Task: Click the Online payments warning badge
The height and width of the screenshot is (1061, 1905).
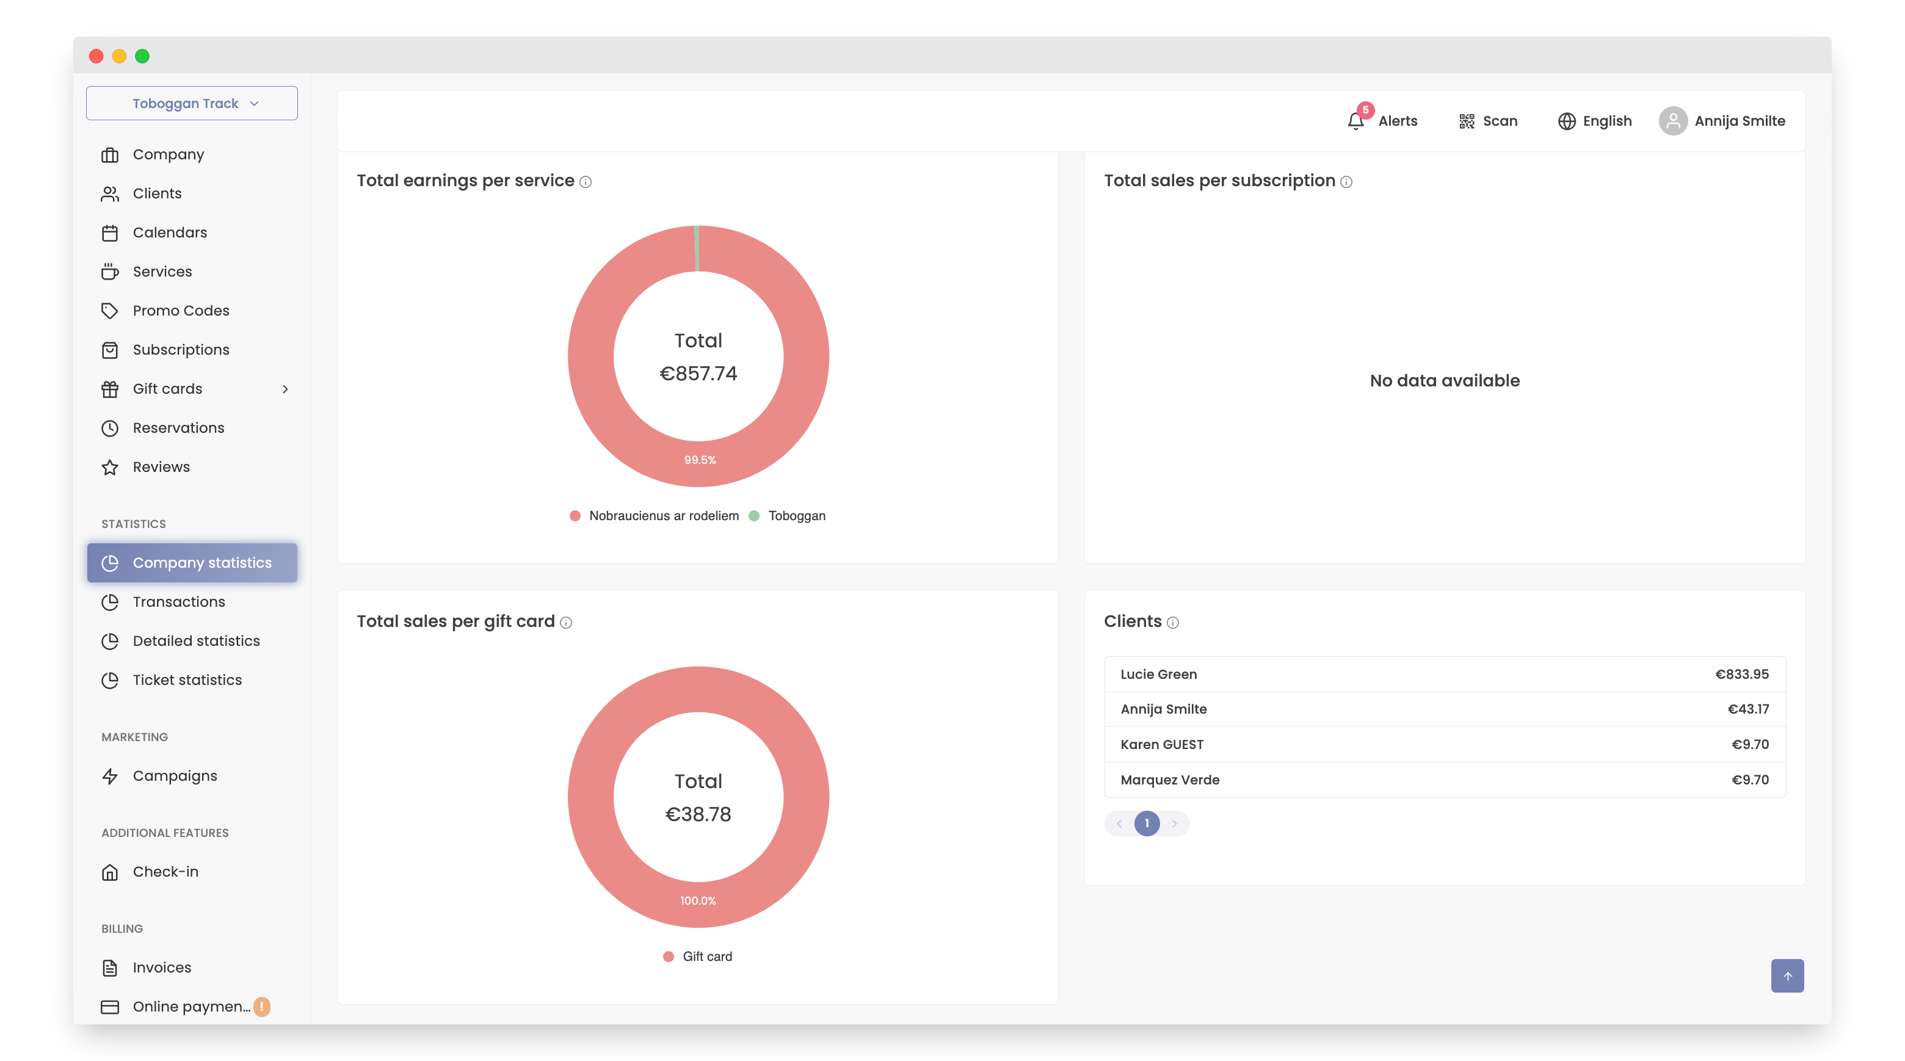Action: point(262,1006)
